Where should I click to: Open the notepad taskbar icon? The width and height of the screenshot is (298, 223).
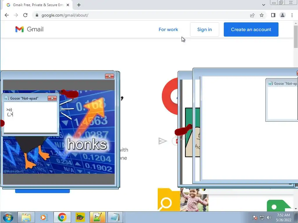tap(115, 217)
